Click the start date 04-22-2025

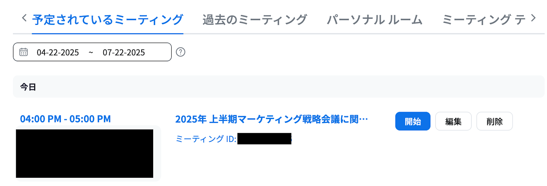(x=58, y=52)
